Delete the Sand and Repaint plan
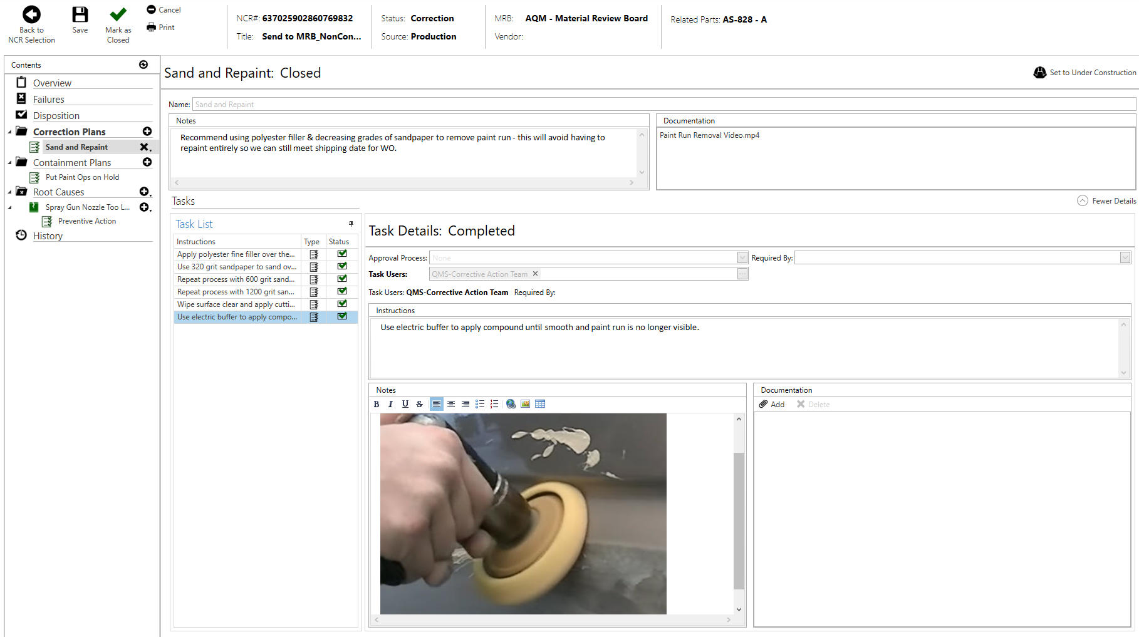 [145, 147]
